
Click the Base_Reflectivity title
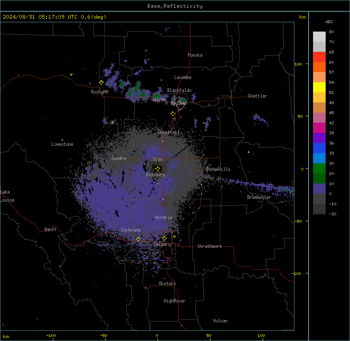click(175, 6)
